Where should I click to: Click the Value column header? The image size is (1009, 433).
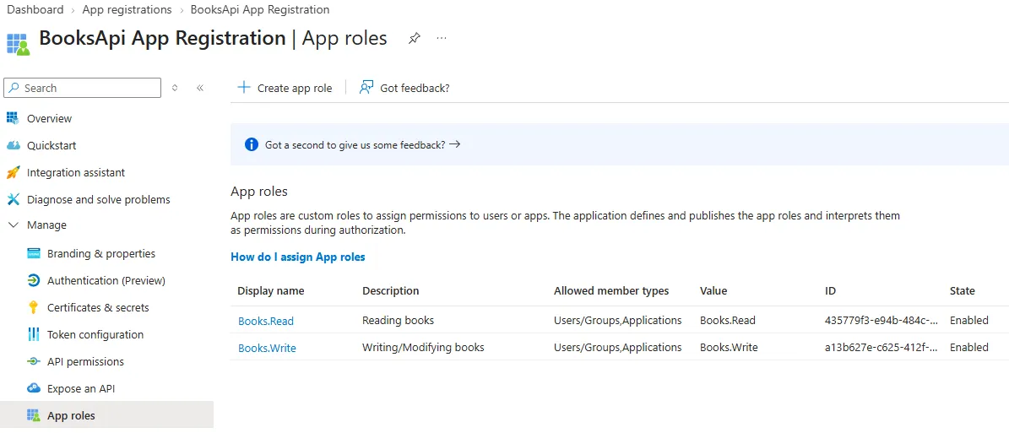pyautogui.click(x=713, y=291)
